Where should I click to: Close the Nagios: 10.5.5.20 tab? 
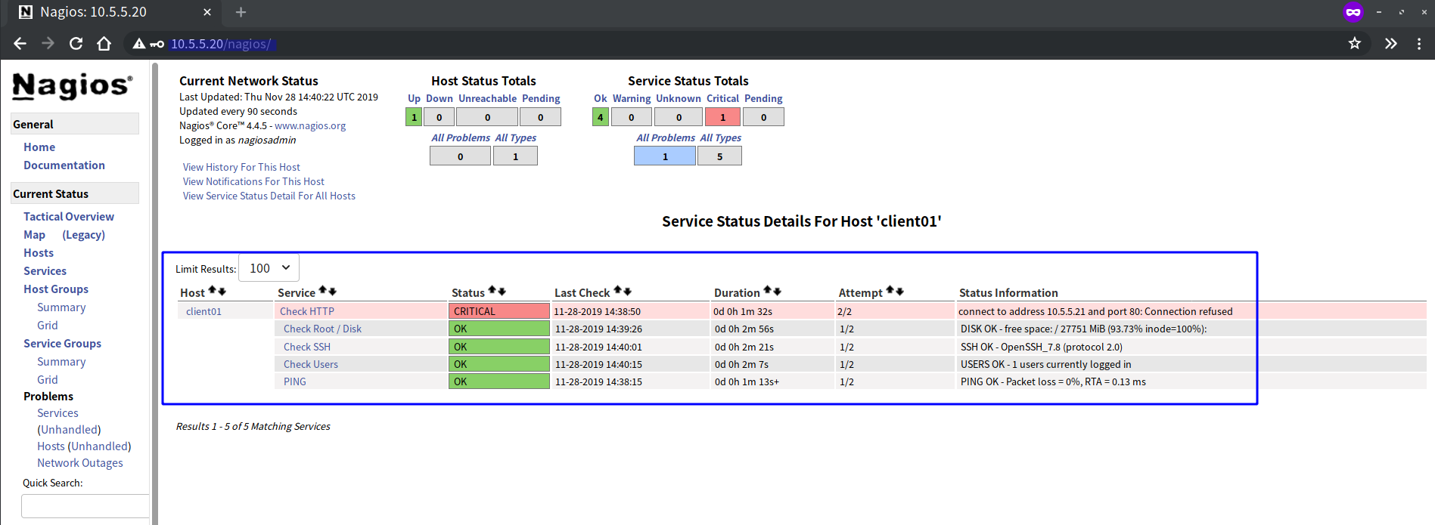click(x=207, y=12)
